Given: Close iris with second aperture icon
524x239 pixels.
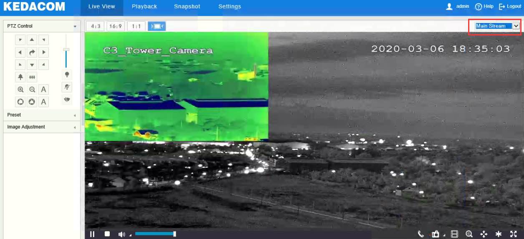Looking at the screenshot, I should click(32, 102).
